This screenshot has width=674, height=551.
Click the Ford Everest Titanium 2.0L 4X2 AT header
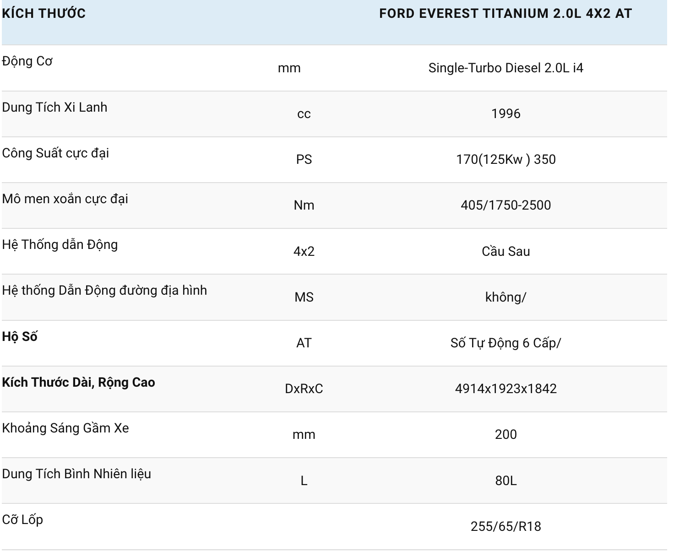pos(505,13)
